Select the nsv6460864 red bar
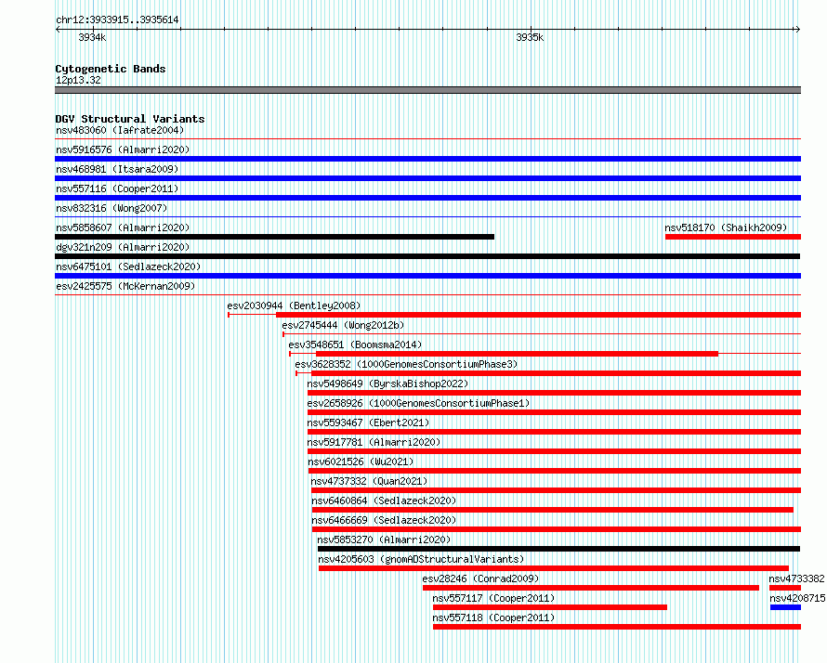The height and width of the screenshot is (663, 827). pyautogui.click(x=553, y=510)
